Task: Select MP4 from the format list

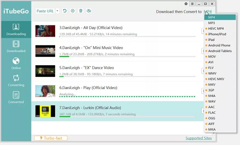Action: point(220,17)
